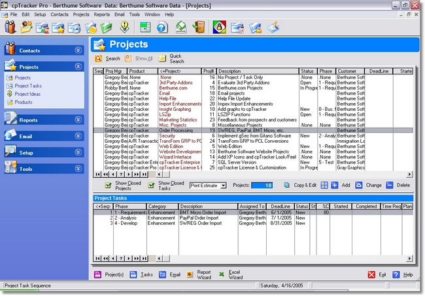
Task: Open the Contacts menu
Action: [59, 14]
